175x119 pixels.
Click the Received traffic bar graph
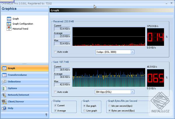tap(108, 37)
